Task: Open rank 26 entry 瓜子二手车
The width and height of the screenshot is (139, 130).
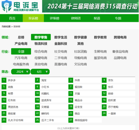Action: 48,120
